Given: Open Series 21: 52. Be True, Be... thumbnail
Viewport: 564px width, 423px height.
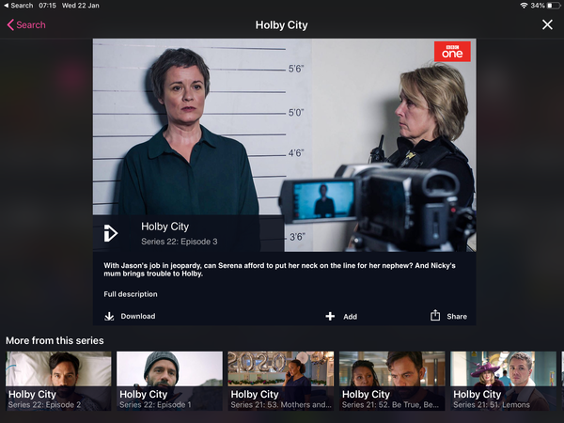Looking at the screenshot, I should point(392,381).
